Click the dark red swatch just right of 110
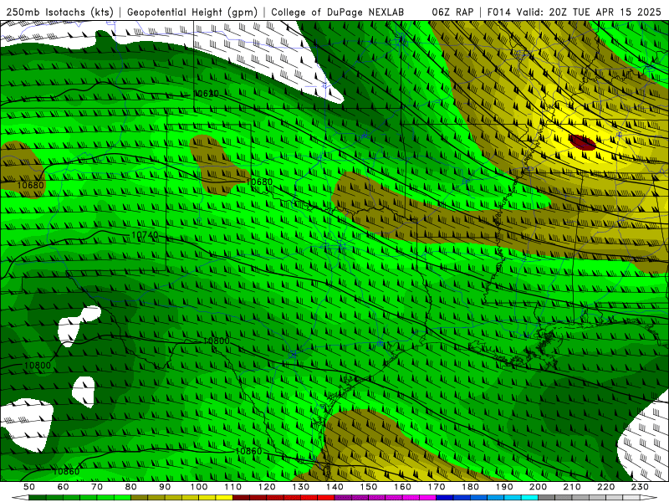 [x=242, y=498]
